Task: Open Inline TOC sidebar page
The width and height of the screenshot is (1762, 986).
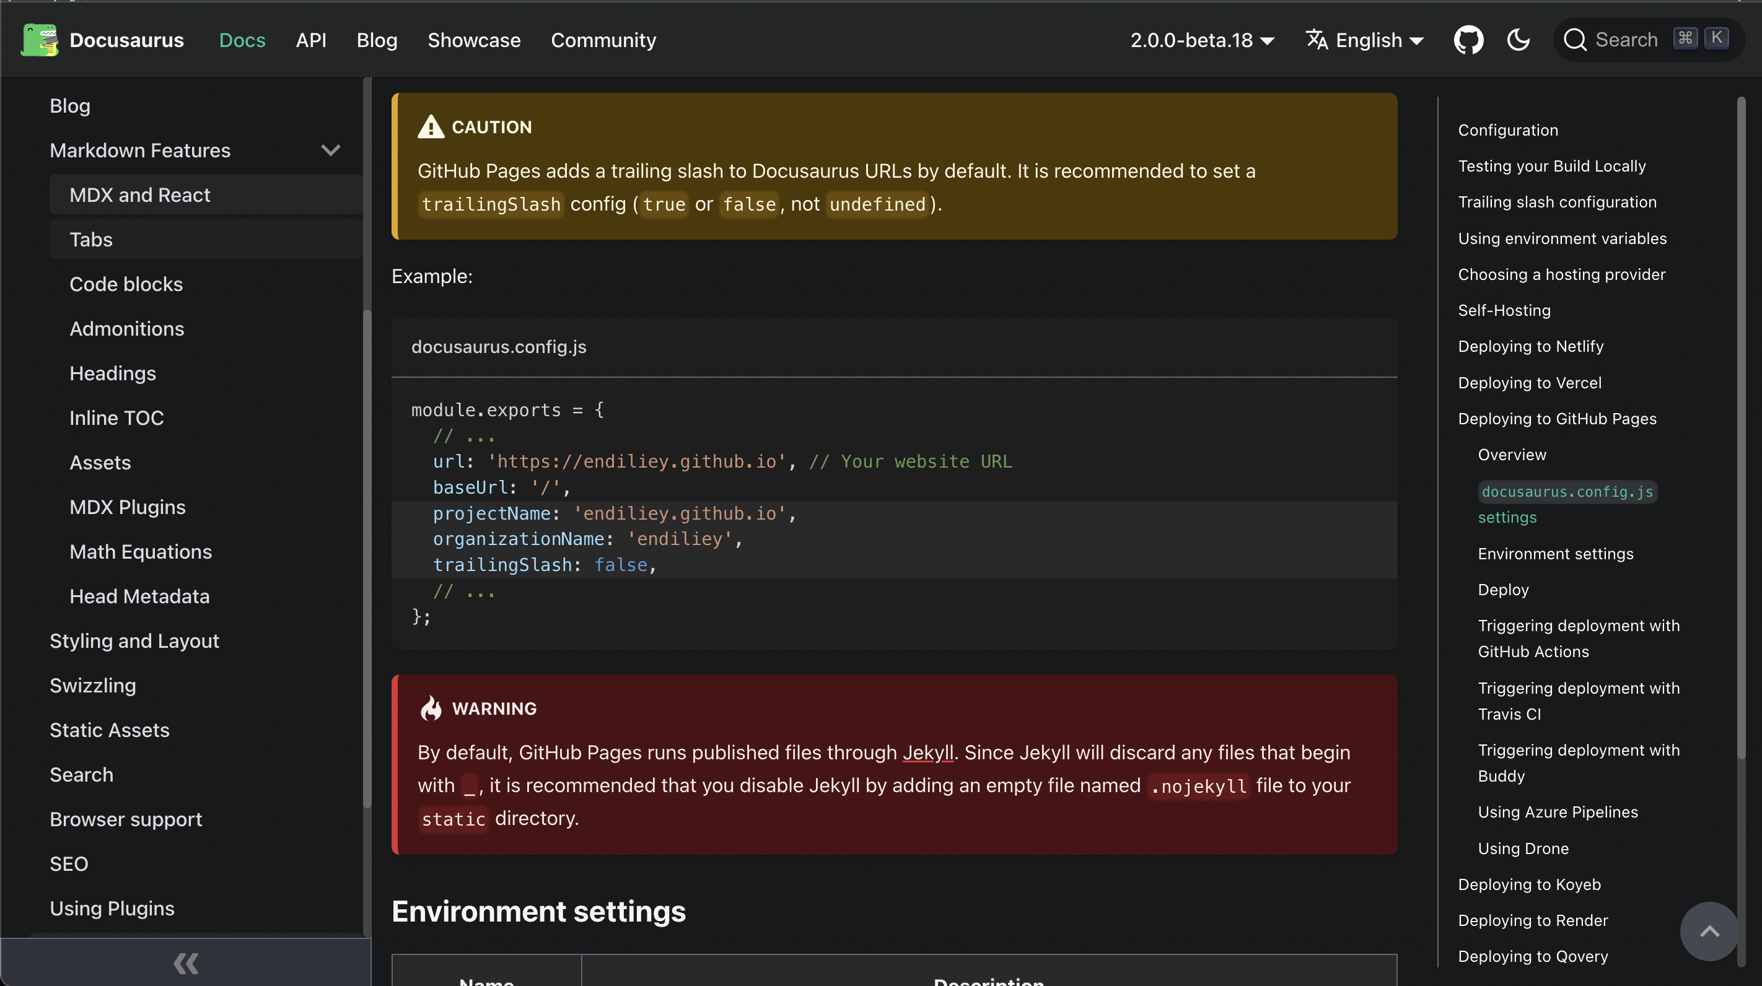Action: [x=205, y=418]
